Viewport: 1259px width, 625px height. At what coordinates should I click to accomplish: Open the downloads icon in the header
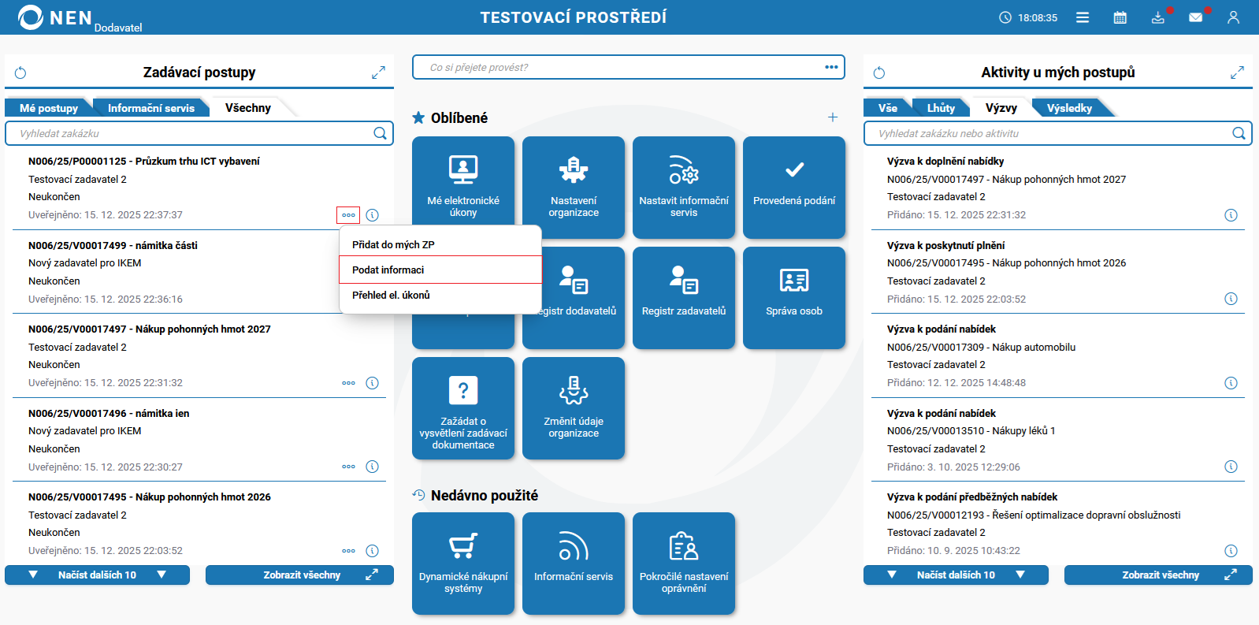(1158, 17)
